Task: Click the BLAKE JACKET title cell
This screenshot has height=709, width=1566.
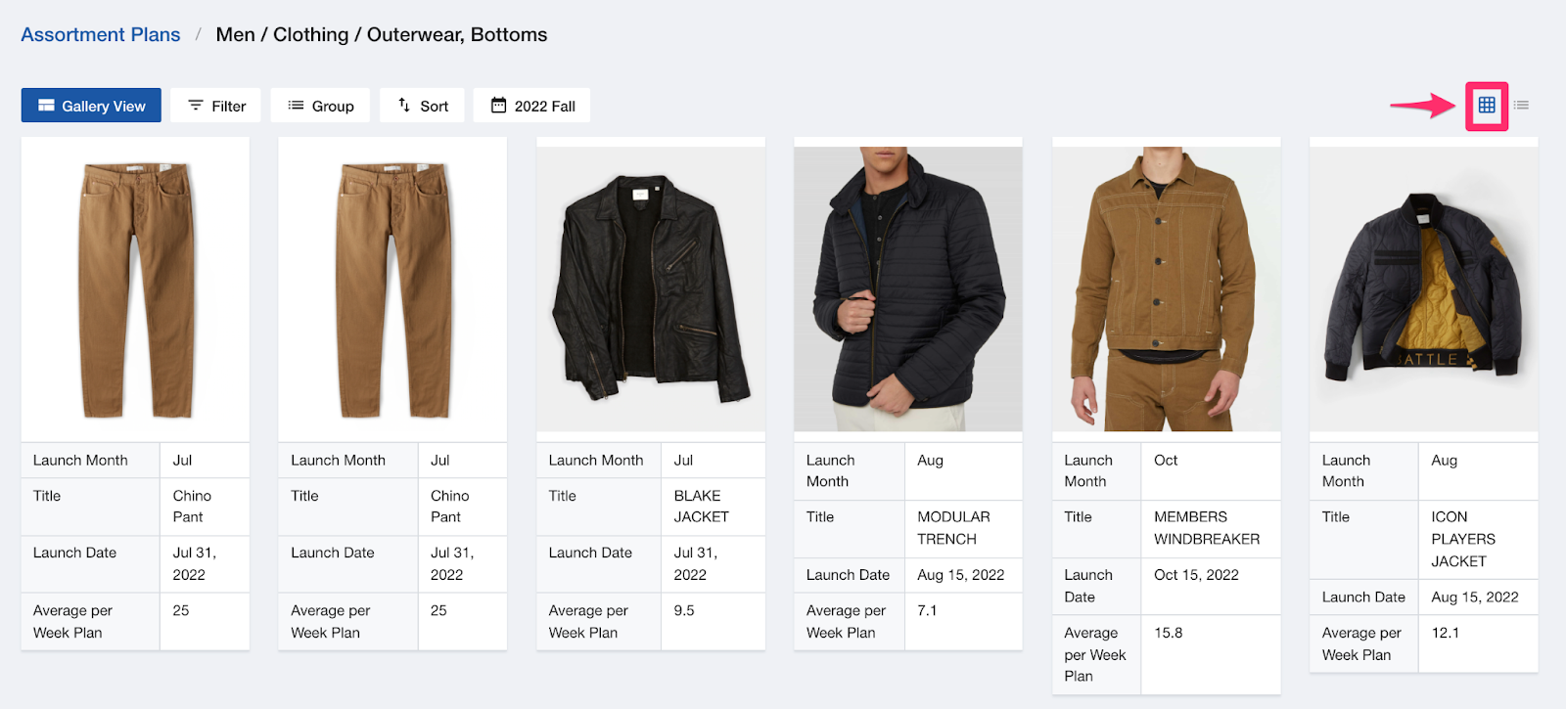Action: [x=713, y=507]
